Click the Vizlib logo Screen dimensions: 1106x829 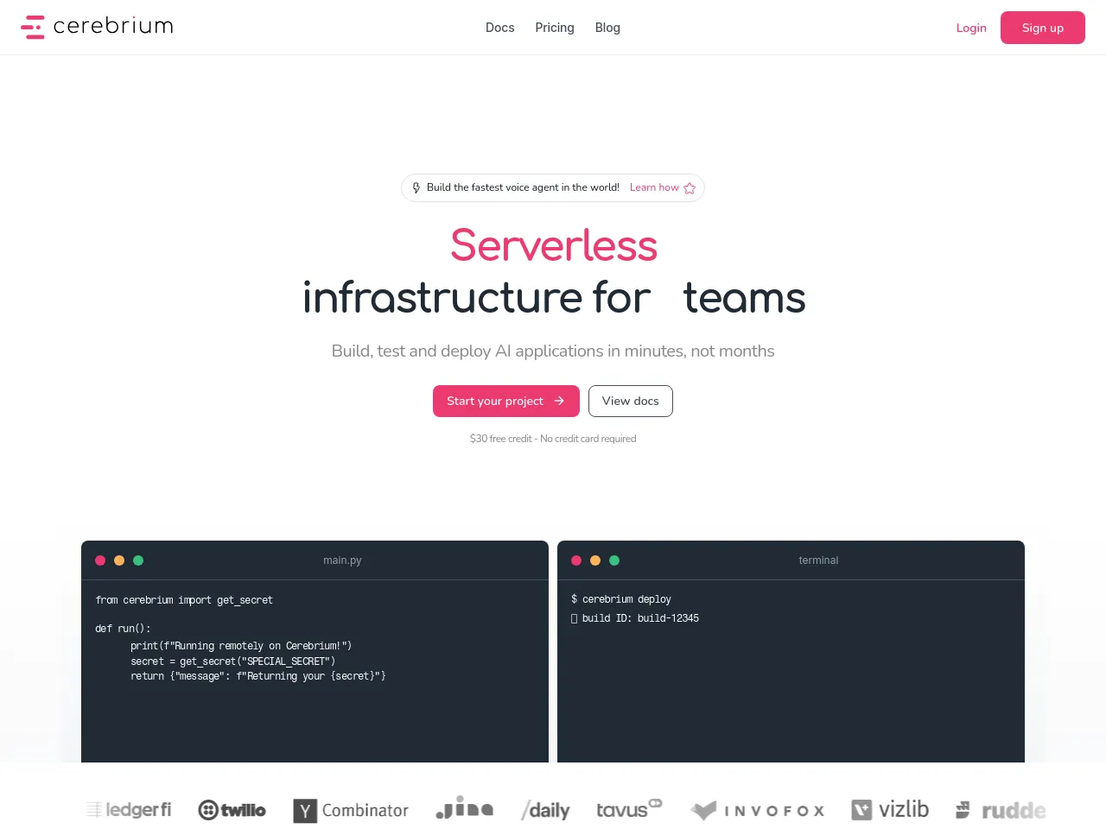click(x=889, y=810)
